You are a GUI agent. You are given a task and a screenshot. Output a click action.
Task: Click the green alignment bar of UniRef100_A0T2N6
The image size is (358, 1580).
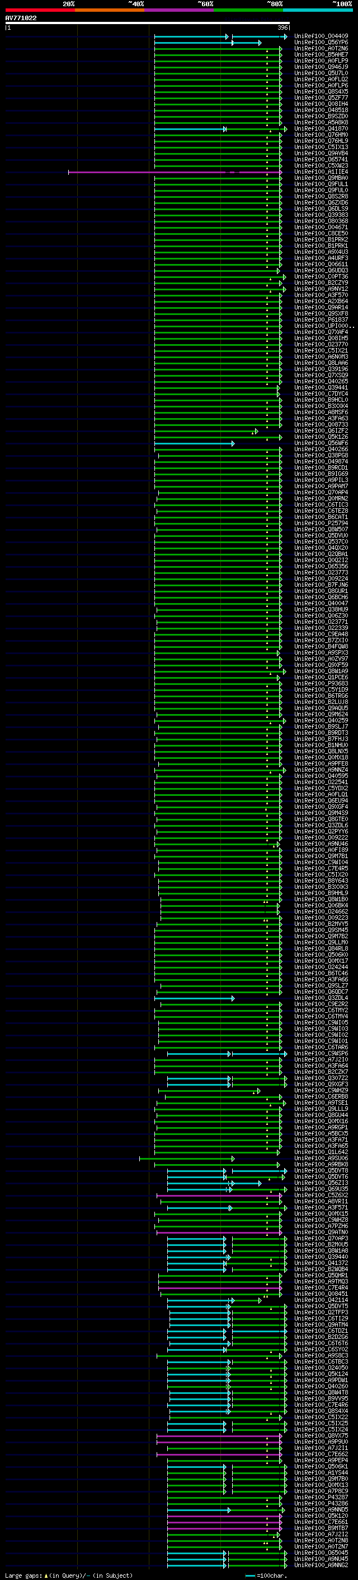(x=218, y=48)
